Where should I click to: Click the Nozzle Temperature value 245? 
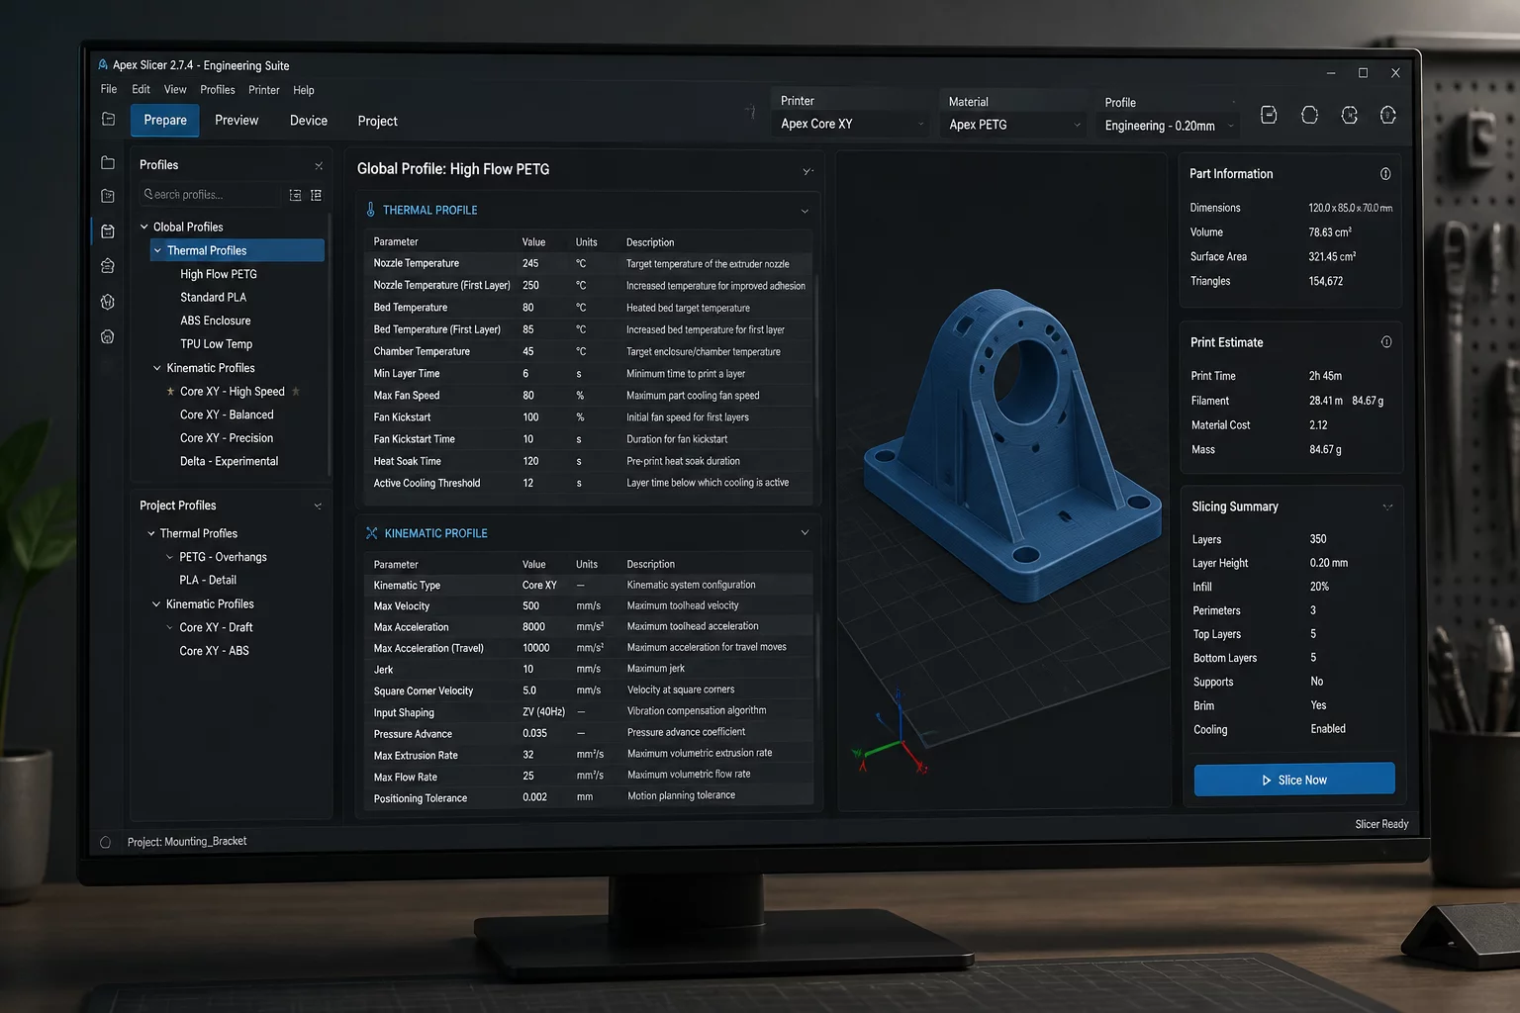[x=531, y=264]
